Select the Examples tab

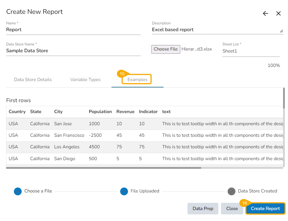click(137, 80)
